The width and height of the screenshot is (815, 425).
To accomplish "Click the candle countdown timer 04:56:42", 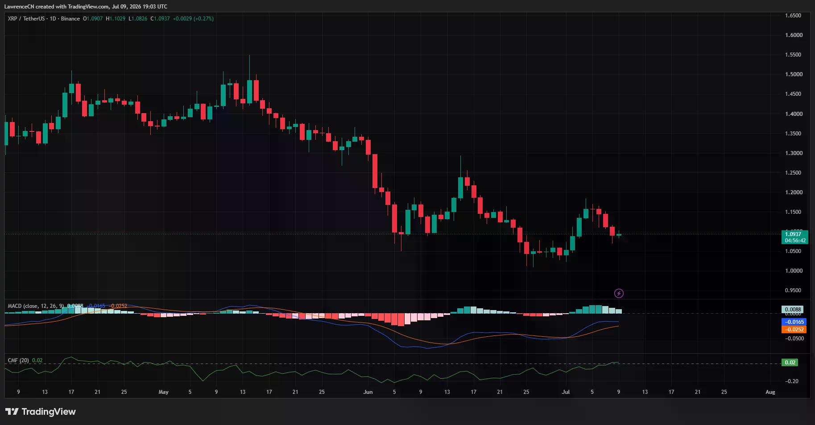I will pos(795,241).
